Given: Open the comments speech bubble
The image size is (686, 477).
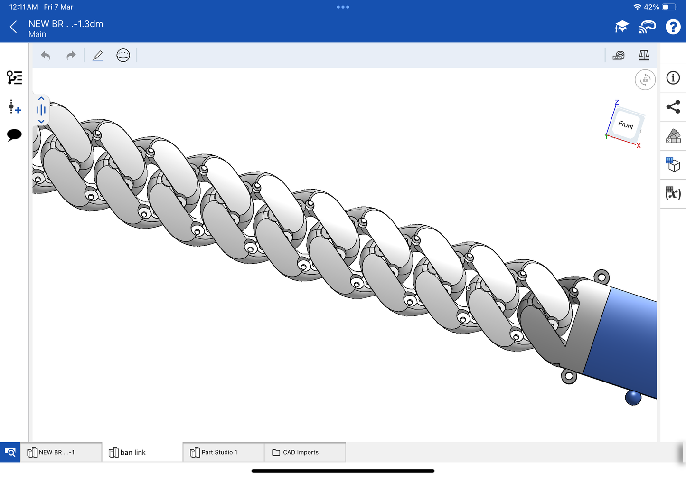Looking at the screenshot, I should pyautogui.click(x=14, y=135).
